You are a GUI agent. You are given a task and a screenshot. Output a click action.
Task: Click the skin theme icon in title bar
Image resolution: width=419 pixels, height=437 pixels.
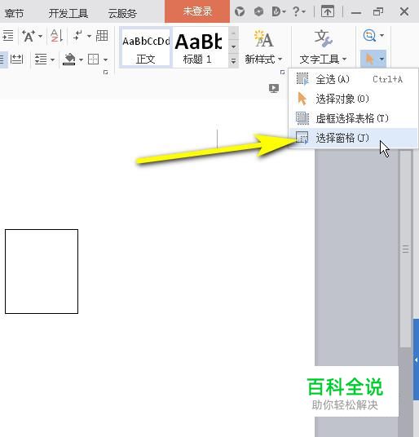tap(240, 11)
